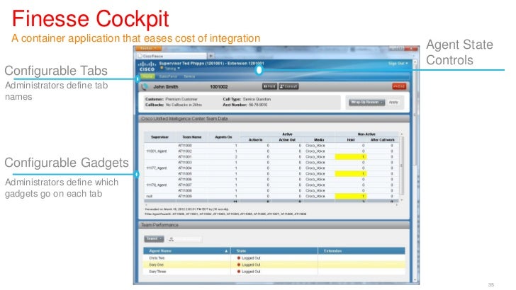The height and width of the screenshot is (290, 516).
Task: Click yellow highlighted Hold cell for AT11005
Action: [351, 173]
